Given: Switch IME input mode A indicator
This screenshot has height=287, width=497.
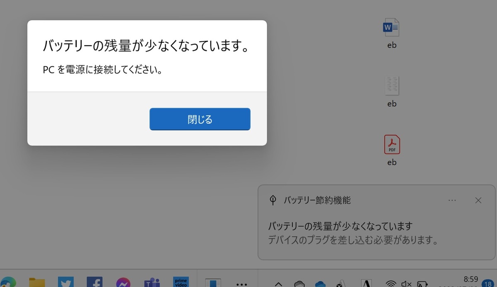Looking at the screenshot, I should coord(366,283).
